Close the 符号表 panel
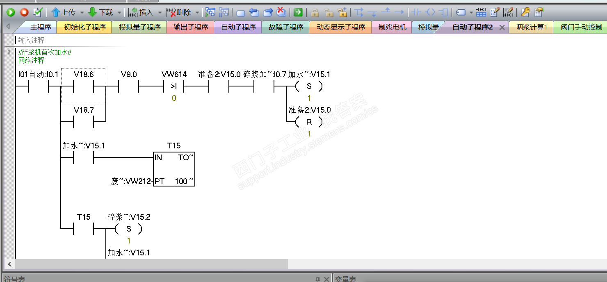The image size is (607, 282). (x=326, y=279)
